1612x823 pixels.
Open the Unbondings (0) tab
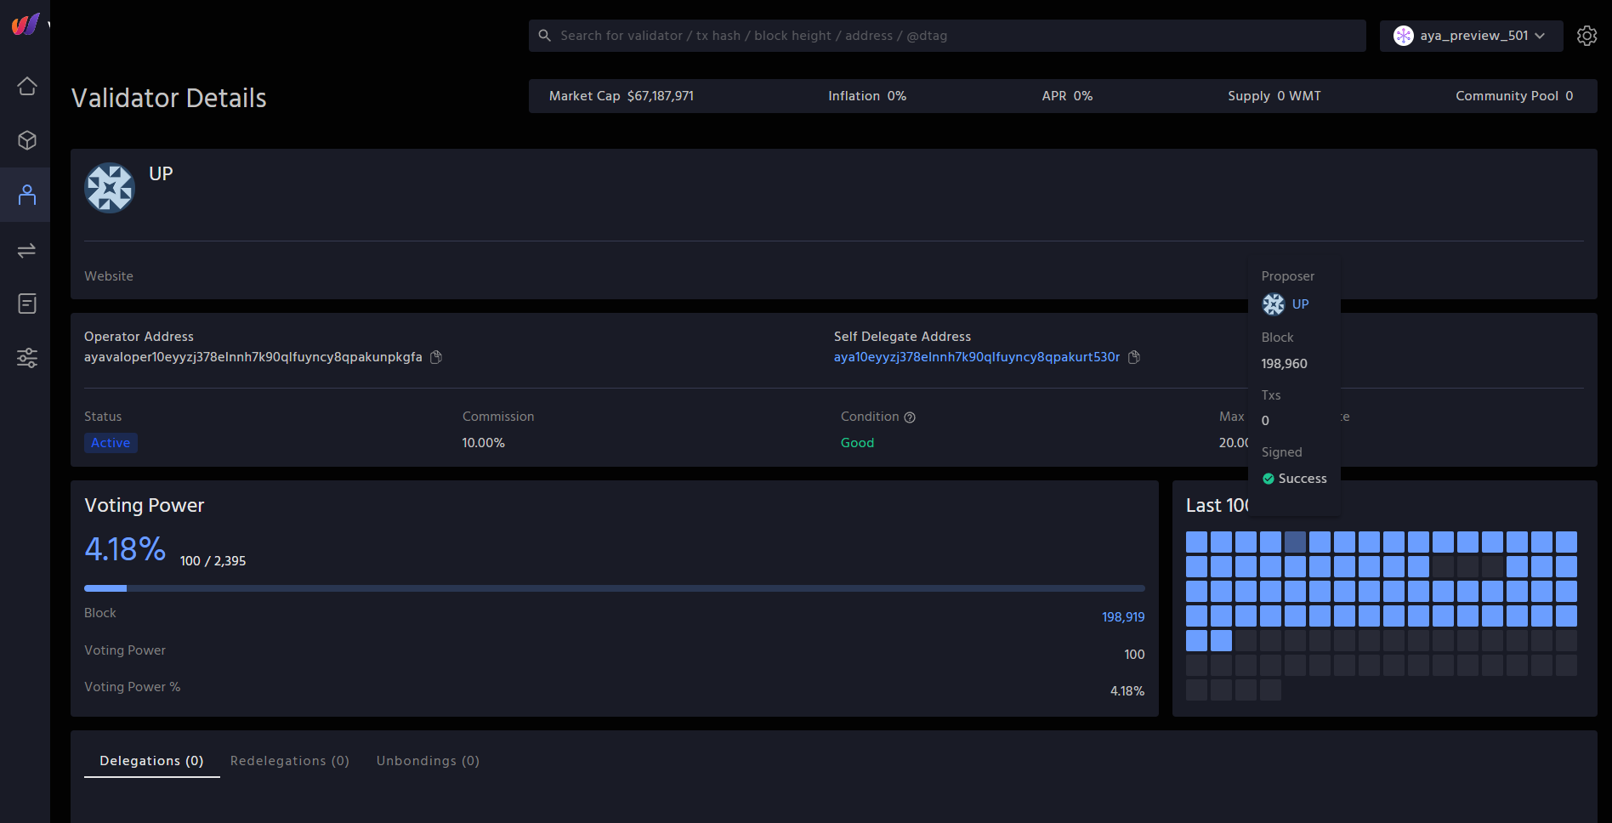click(x=428, y=760)
